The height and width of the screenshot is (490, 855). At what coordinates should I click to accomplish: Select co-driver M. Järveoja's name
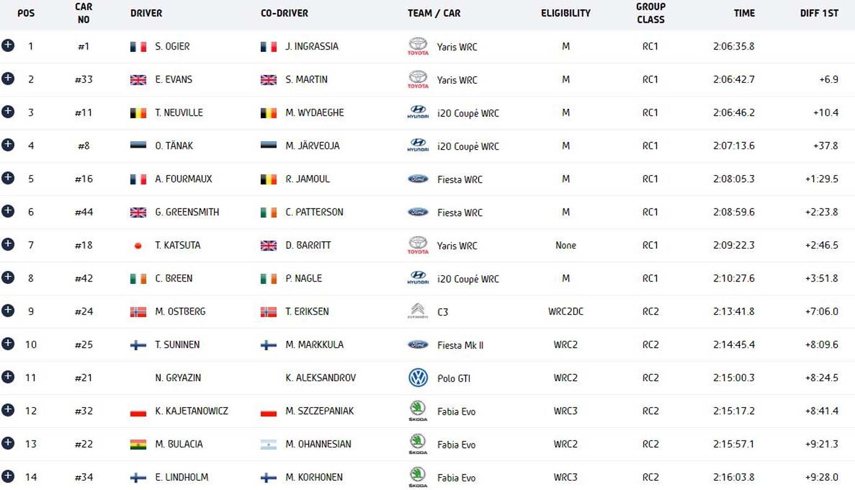point(312,146)
